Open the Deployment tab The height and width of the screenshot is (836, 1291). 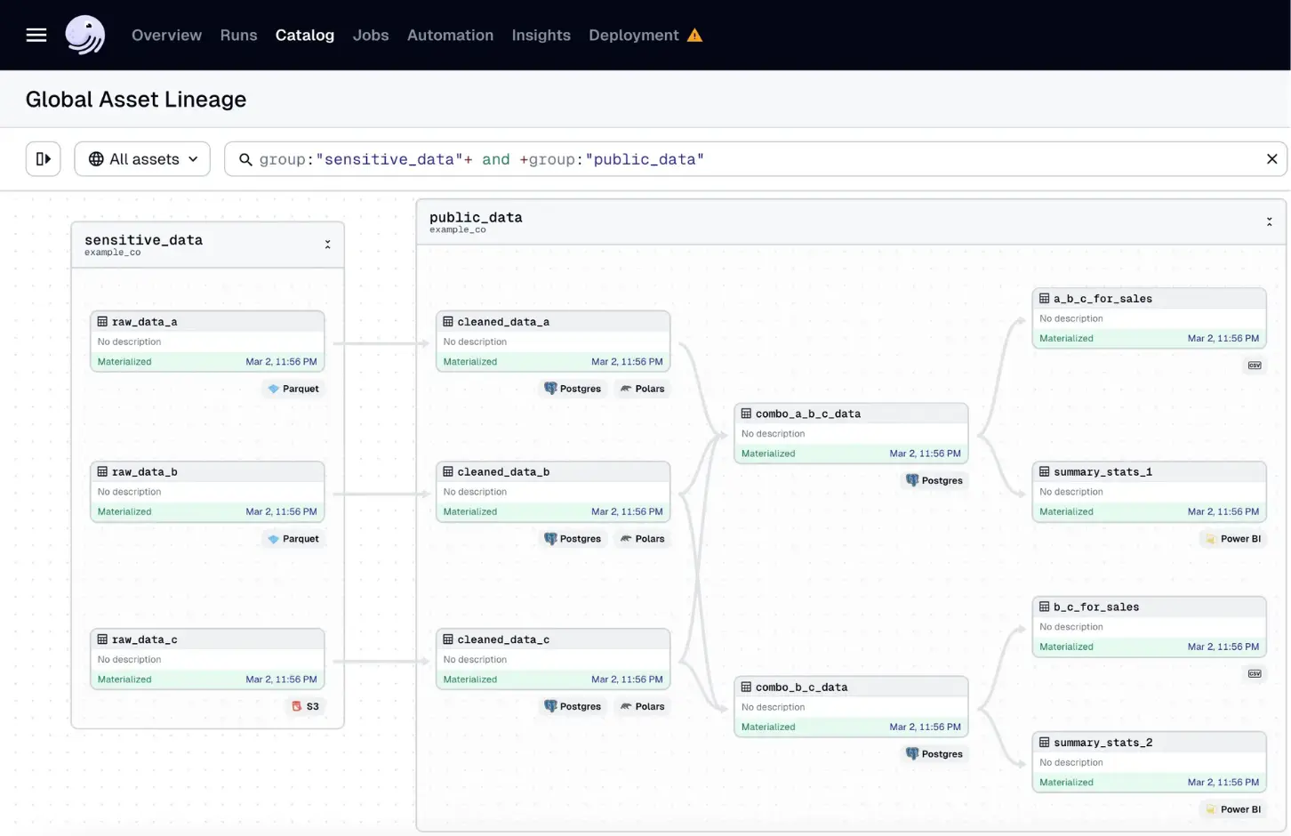pyautogui.click(x=633, y=35)
